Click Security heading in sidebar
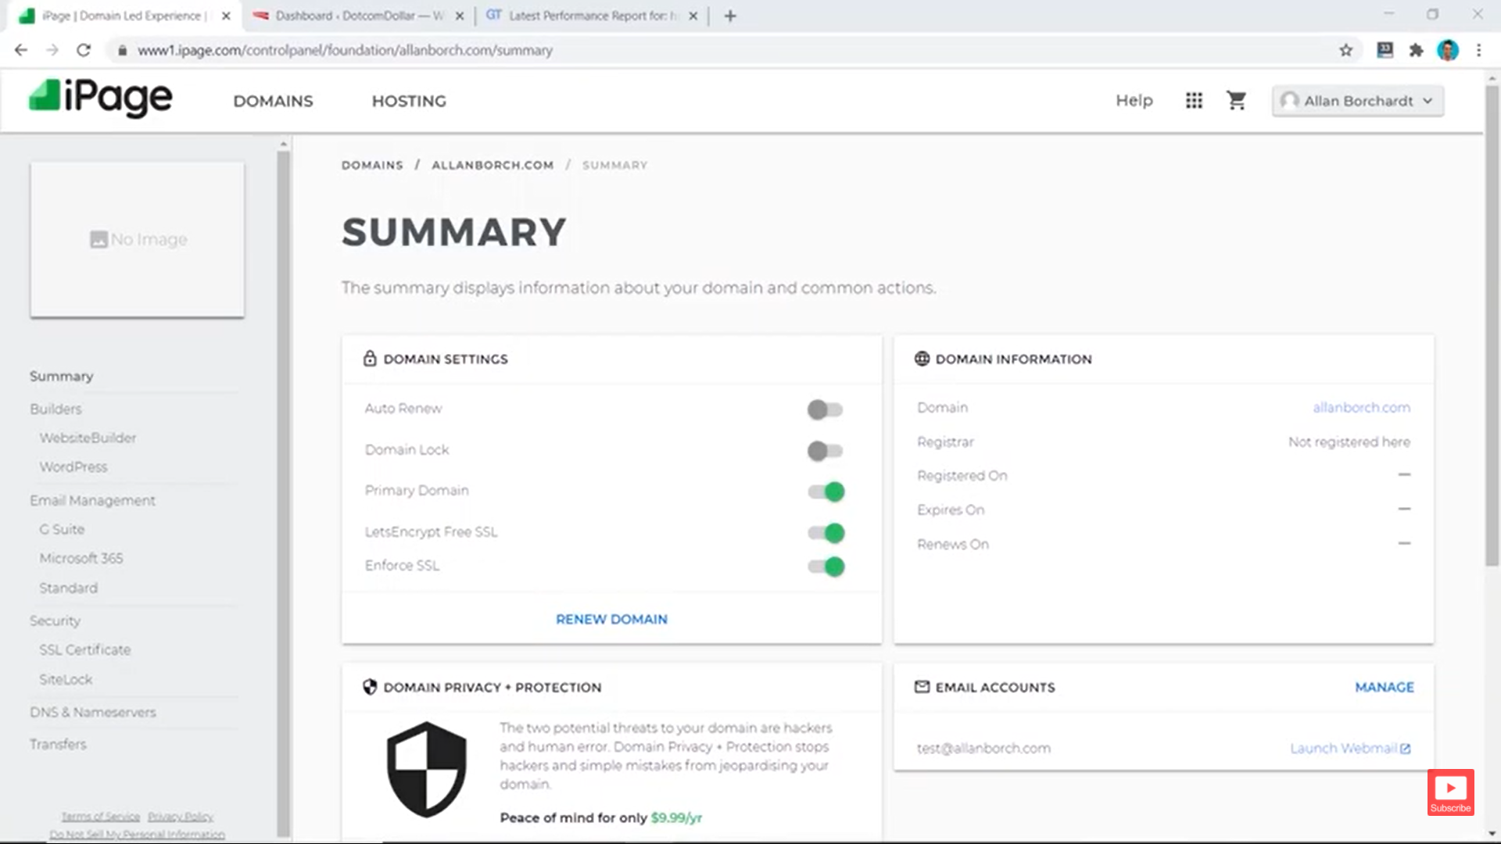This screenshot has width=1501, height=844. [55, 620]
